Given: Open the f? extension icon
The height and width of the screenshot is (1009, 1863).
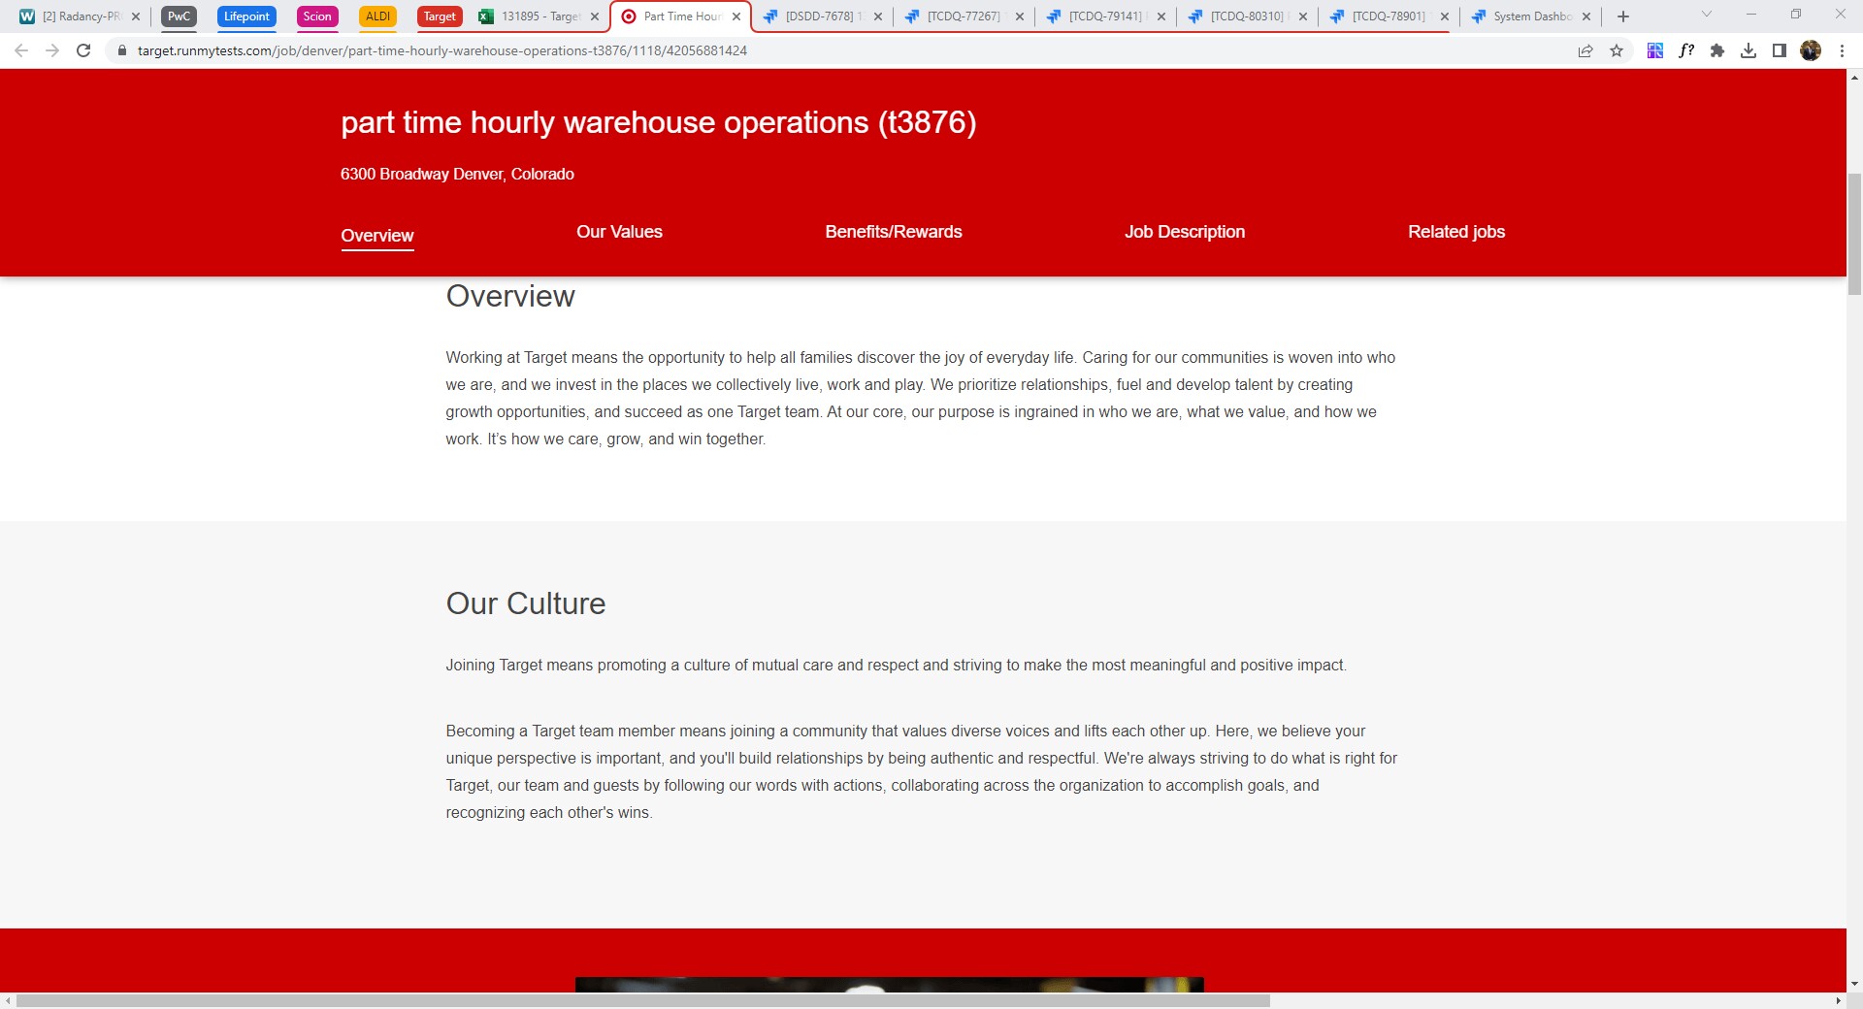Looking at the screenshot, I should pos(1686,50).
